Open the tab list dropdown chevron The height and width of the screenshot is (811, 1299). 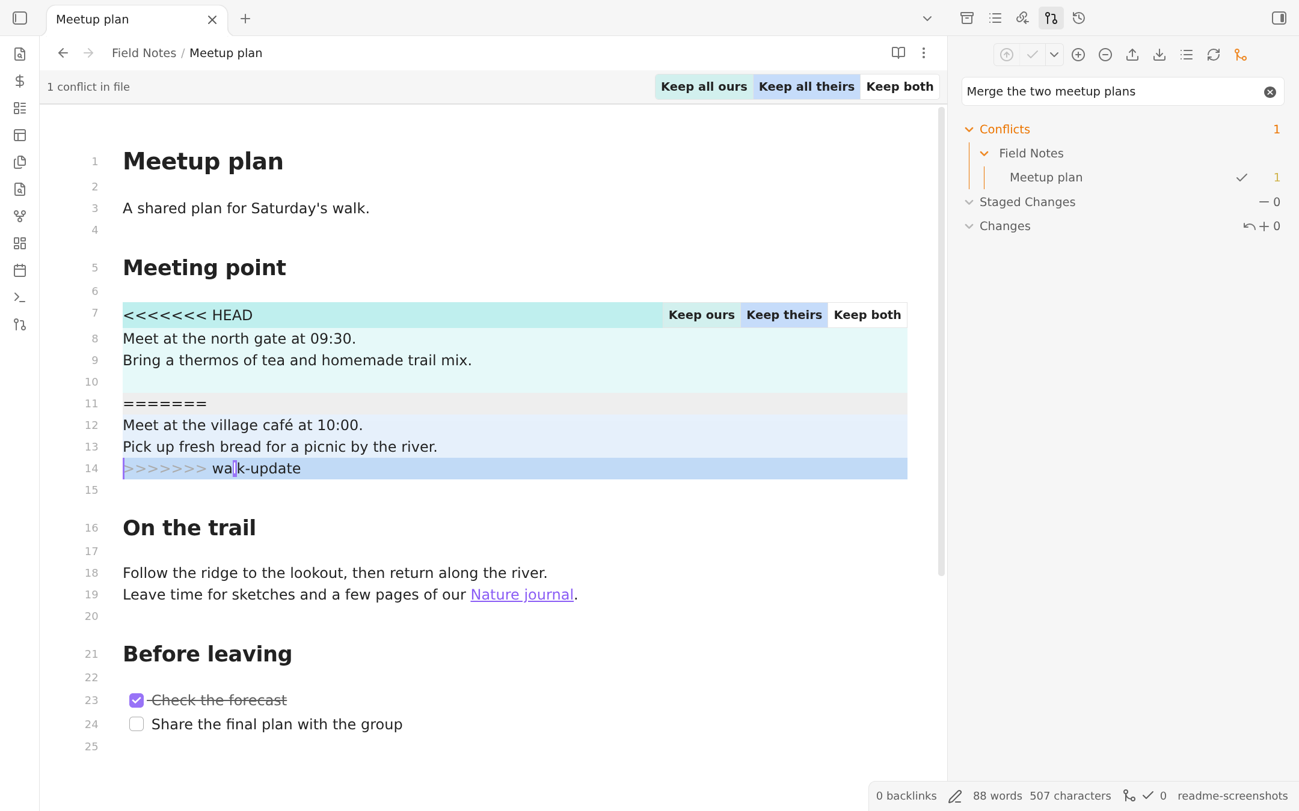pyautogui.click(x=927, y=19)
